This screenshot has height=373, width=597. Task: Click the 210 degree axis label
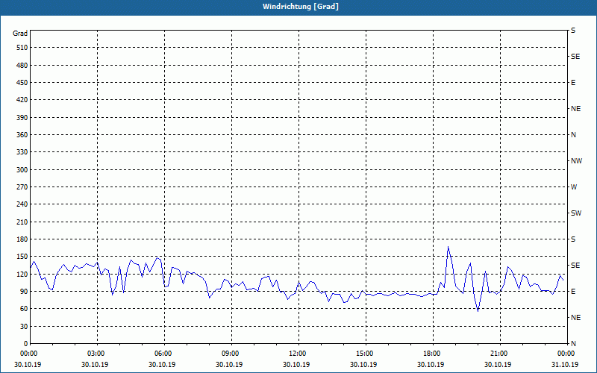(x=22, y=222)
